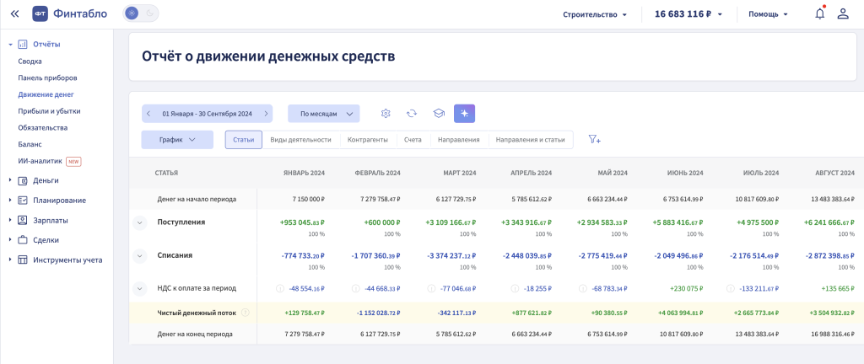
Task: Click the Сделки briefcase icon
Action: pos(23,240)
